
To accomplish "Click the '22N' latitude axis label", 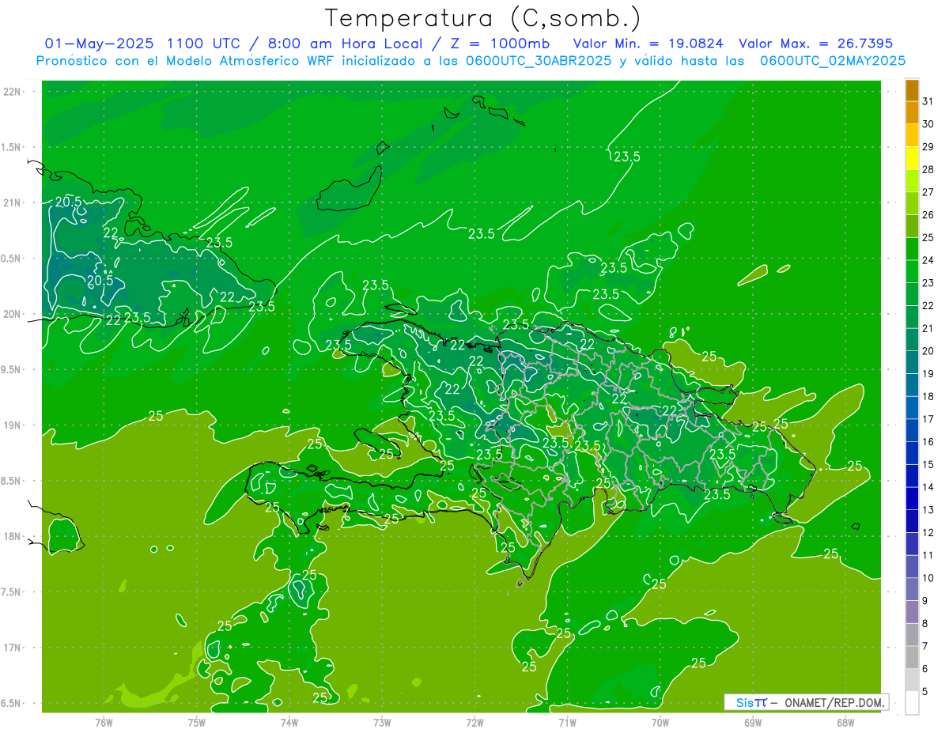I will coord(12,92).
